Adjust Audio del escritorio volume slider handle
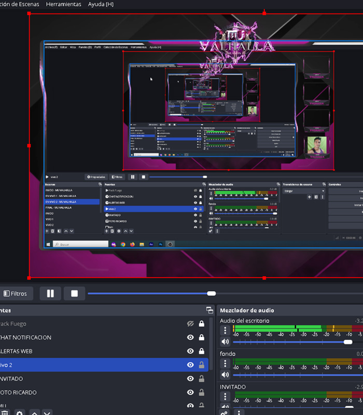Viewport: 363px width, 415px height. click(x=348, y=342)
